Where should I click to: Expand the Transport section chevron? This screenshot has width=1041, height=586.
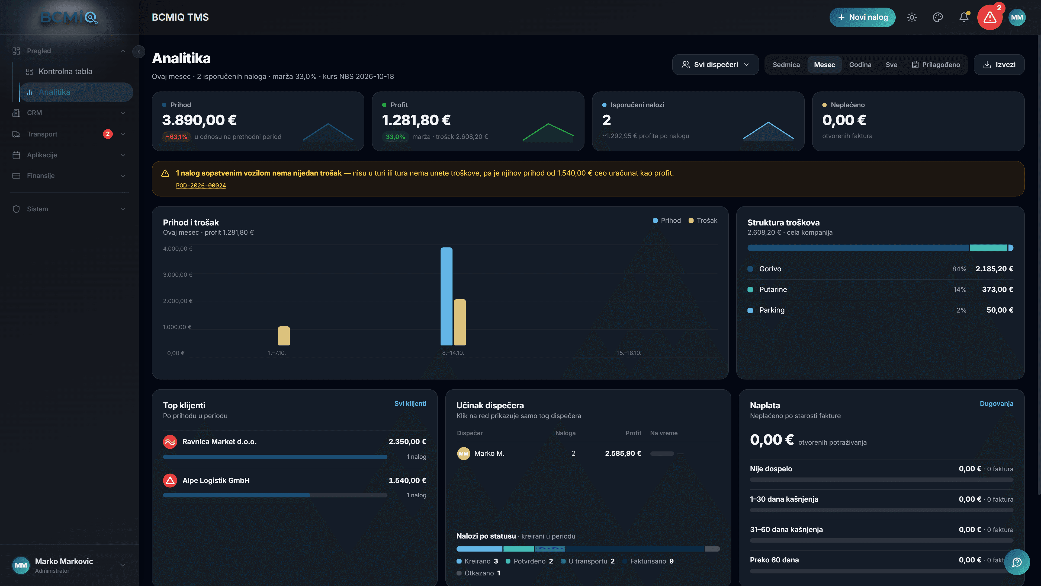[123, 134]
